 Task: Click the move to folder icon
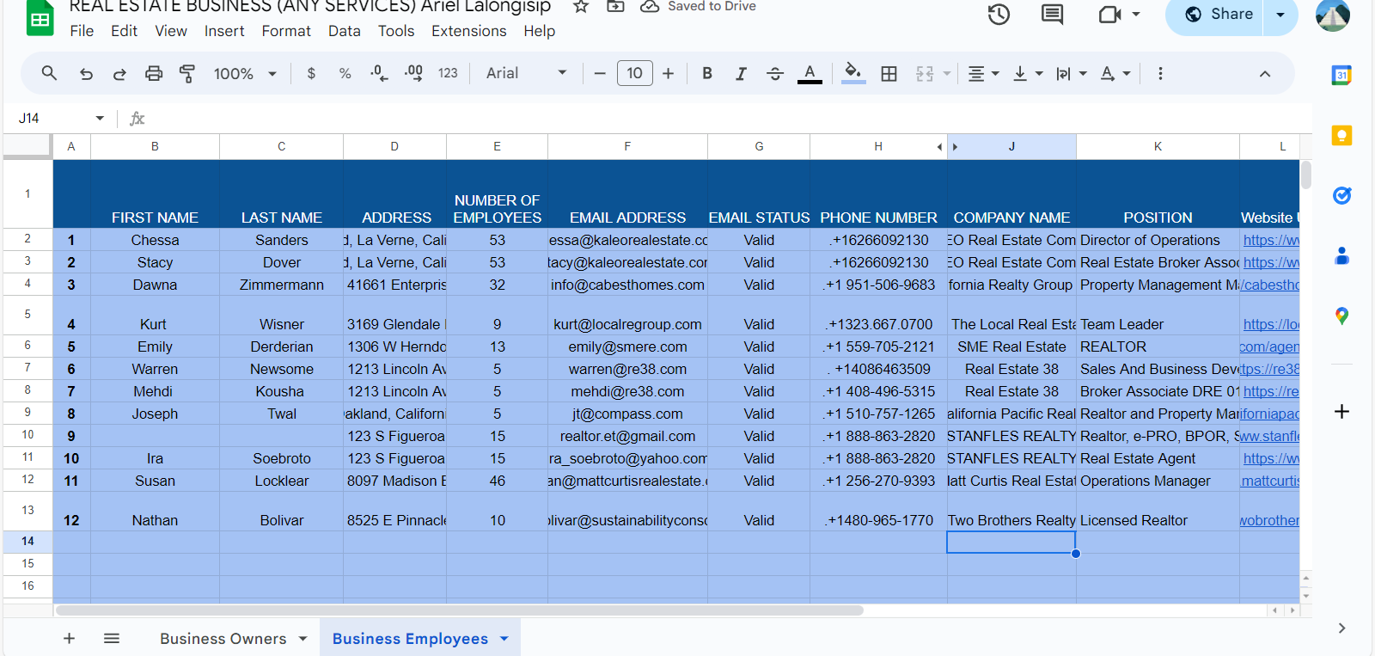615,7
